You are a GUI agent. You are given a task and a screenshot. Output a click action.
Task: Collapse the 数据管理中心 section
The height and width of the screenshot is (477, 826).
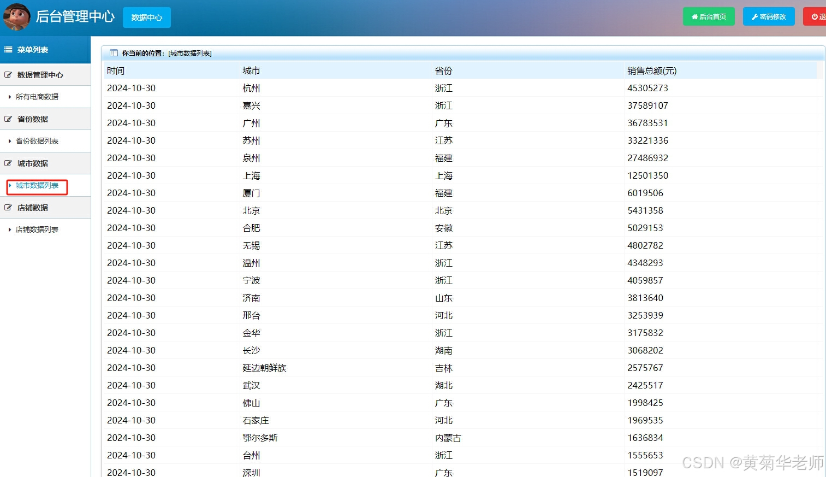[x=45, y=75]
